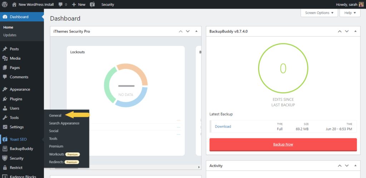The image size is (366, 178).
Task: Click the Jun 20 - 6:53 PM time
Action: [x=339, y=129]
